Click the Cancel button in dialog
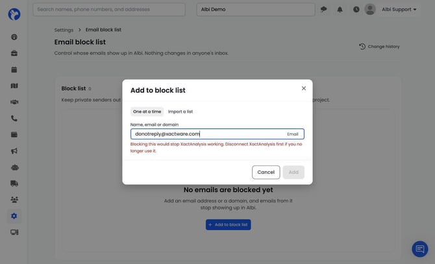435x264 pixels. 266,173
